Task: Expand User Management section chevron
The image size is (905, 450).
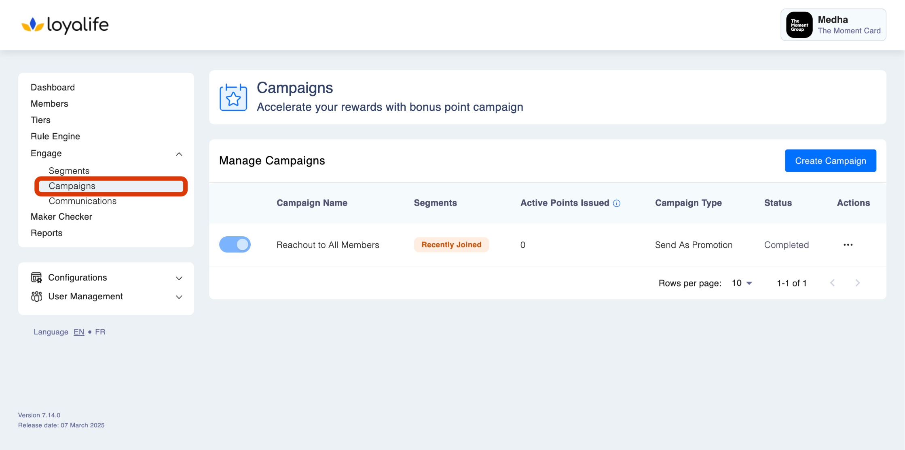Action: [179, 297]
